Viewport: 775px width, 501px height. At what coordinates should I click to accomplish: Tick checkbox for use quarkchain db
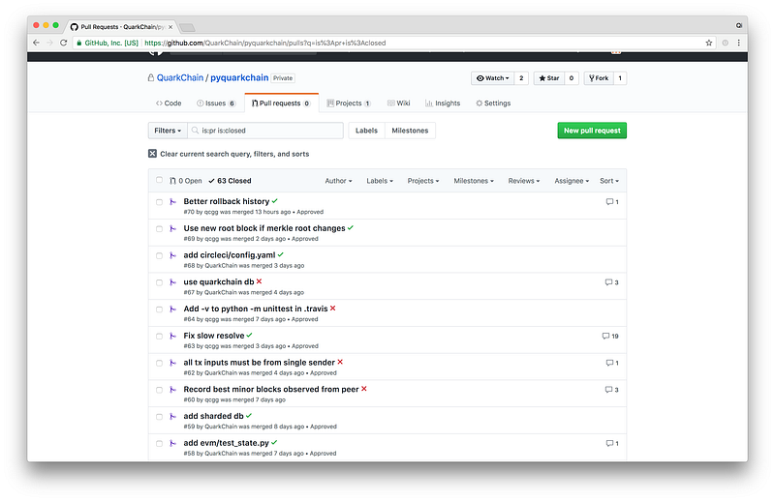coord(159,282)
